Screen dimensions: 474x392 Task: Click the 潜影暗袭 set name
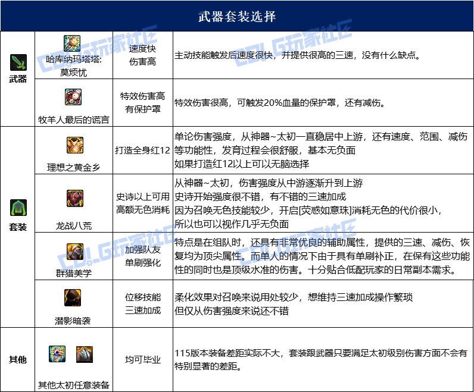tap(73, 321)
